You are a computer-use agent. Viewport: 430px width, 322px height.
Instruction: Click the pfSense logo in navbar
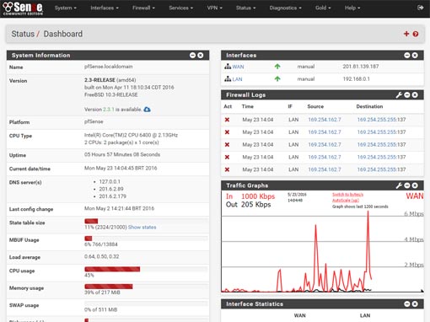[23, 8]
